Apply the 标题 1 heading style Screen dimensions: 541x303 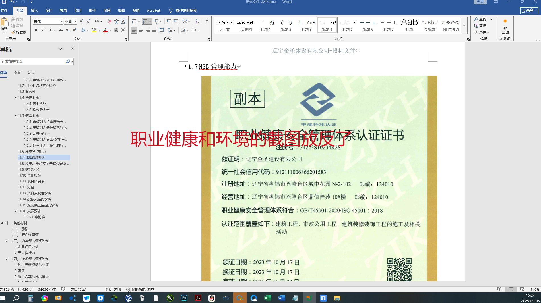point(266,25)
